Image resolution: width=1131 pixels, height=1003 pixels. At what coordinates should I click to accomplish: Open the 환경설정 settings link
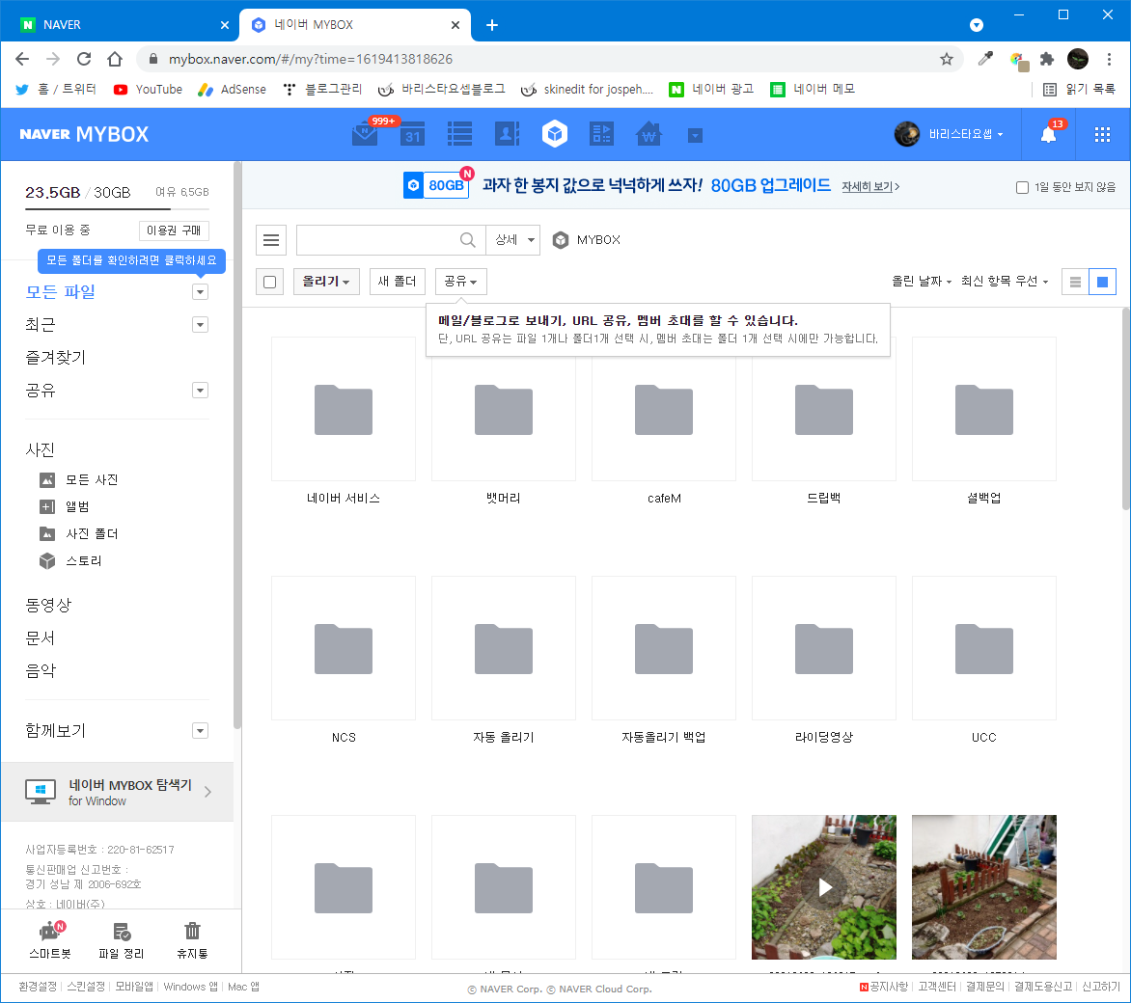(x=38, y=988)
